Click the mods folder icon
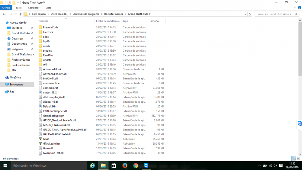302x170 pixels. pyautogui.click(x=40, y=46)
